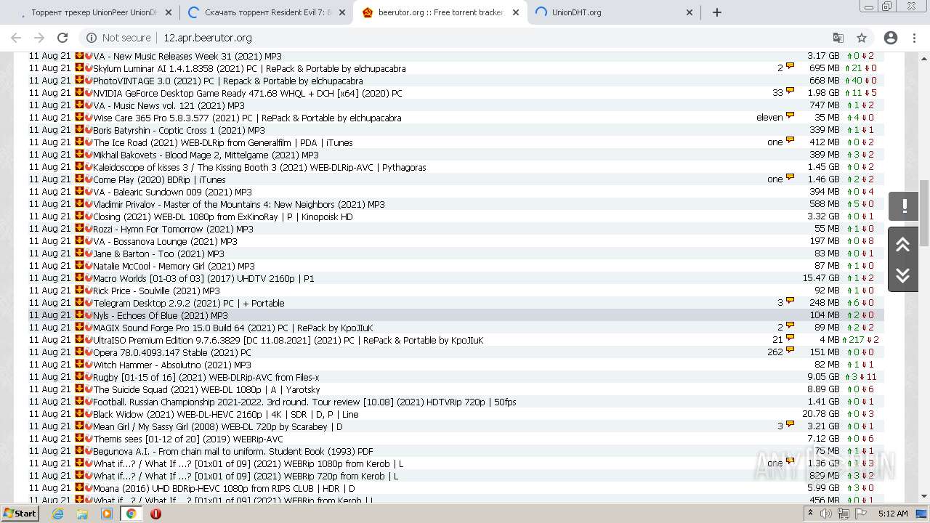Select the beerutor.org Free torrent tracker tab
This screenshot has width=930, height=523.
[440, 12]
